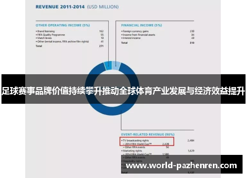Viewport: 247px width, 178px height.
Task: Click the value 2,484 for TV broadcasting rights
Action: point(191,141)
